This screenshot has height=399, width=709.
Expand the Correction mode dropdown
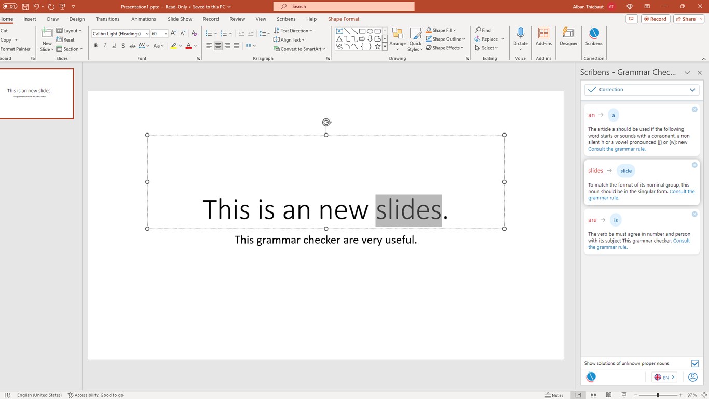pos(692,90)
